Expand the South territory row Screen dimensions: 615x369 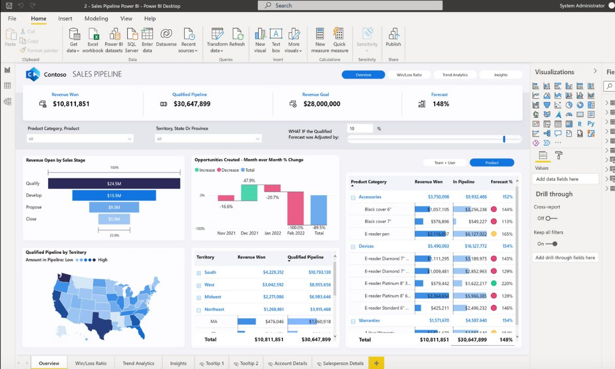coord(199,273)
